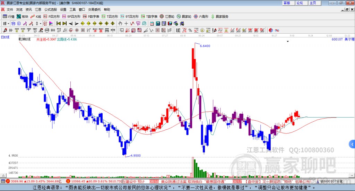Click the red-blue yin-yang icon
This screenshot has width=355, height=191.
pyautogui.click(x=271, y=30)
